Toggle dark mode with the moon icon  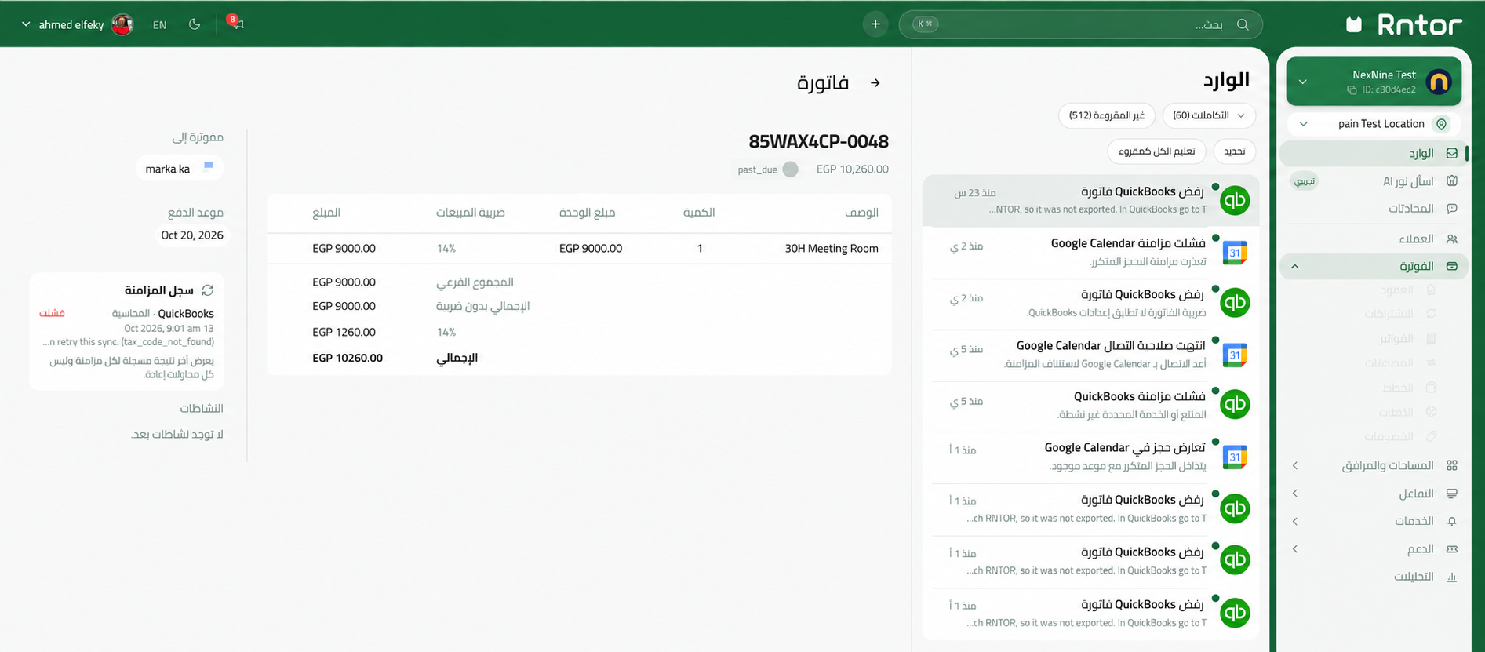tap(195, 24)
